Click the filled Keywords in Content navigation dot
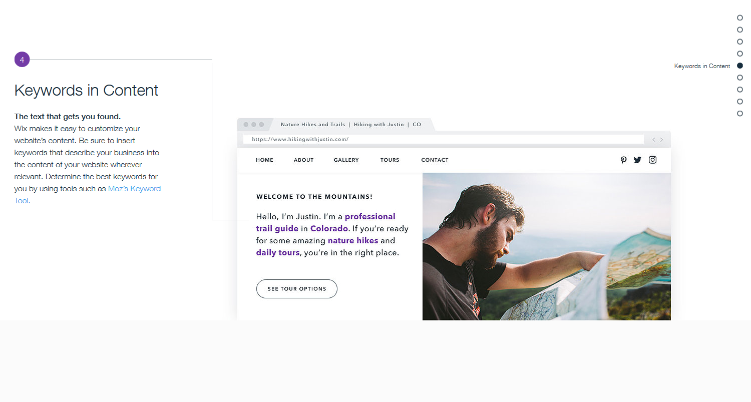This screenshot has width=751, height=402. [x=740, y=66]
